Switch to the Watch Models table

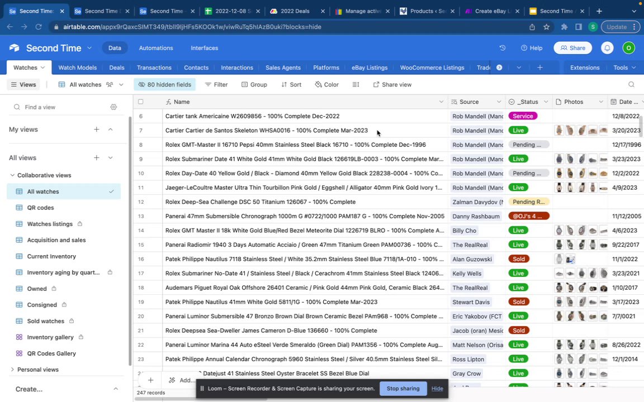[x=78, y=68]
